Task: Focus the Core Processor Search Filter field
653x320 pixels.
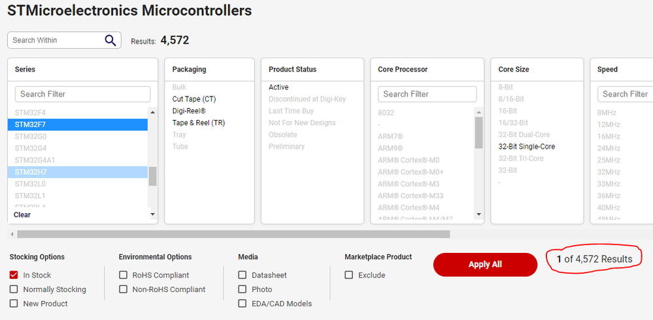Action: [427, 95]
